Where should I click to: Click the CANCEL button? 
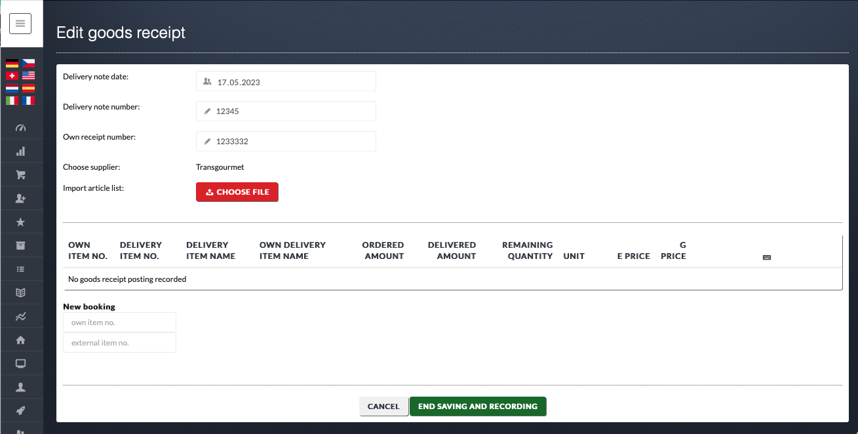pyautogui.click(x=383, y=406)
